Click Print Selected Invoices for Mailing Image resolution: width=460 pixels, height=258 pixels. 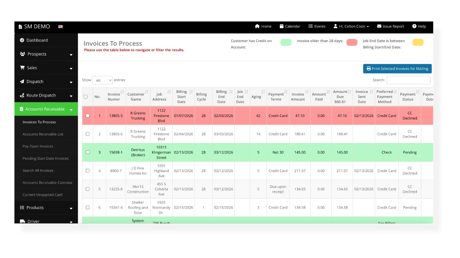point(397,68)
